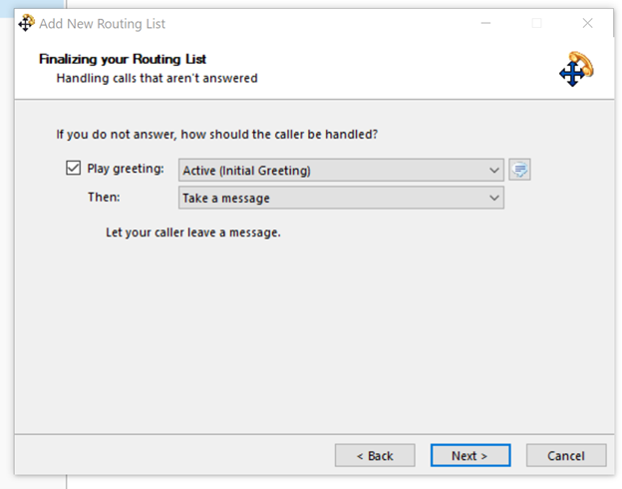Click "Let your caller leave a message" description

click(x=193, y=233)
